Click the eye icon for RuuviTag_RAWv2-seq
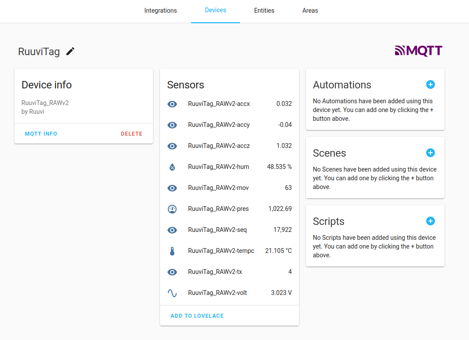Image resolution: width=469 pixels, height=340 pixels. coord(172,230)
